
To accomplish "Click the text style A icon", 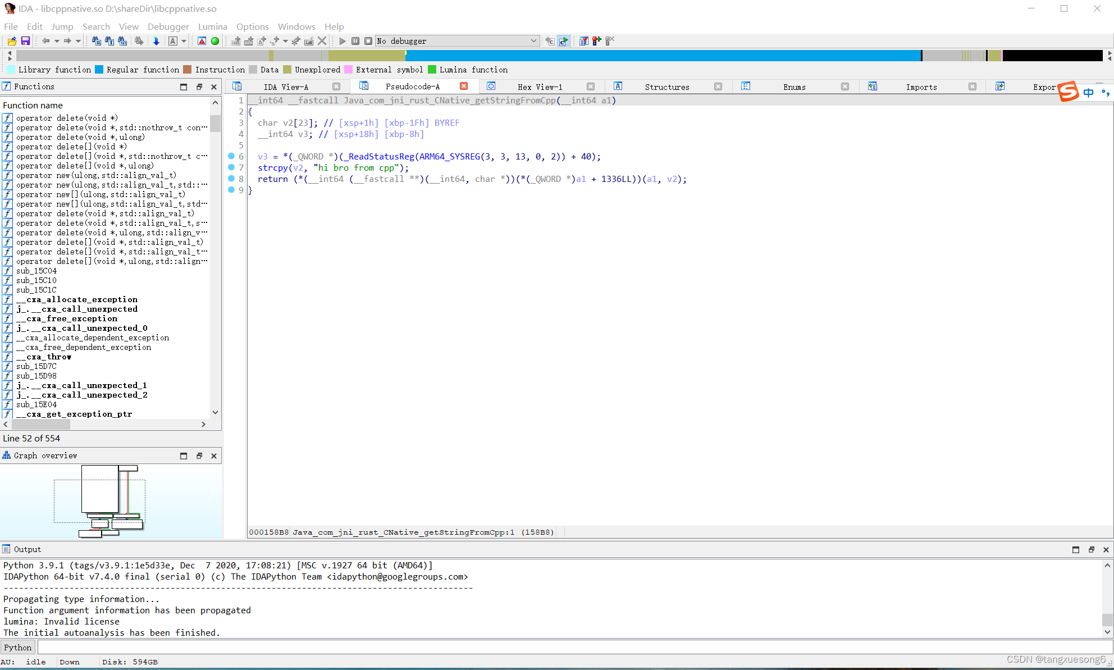I will (173, 41).
